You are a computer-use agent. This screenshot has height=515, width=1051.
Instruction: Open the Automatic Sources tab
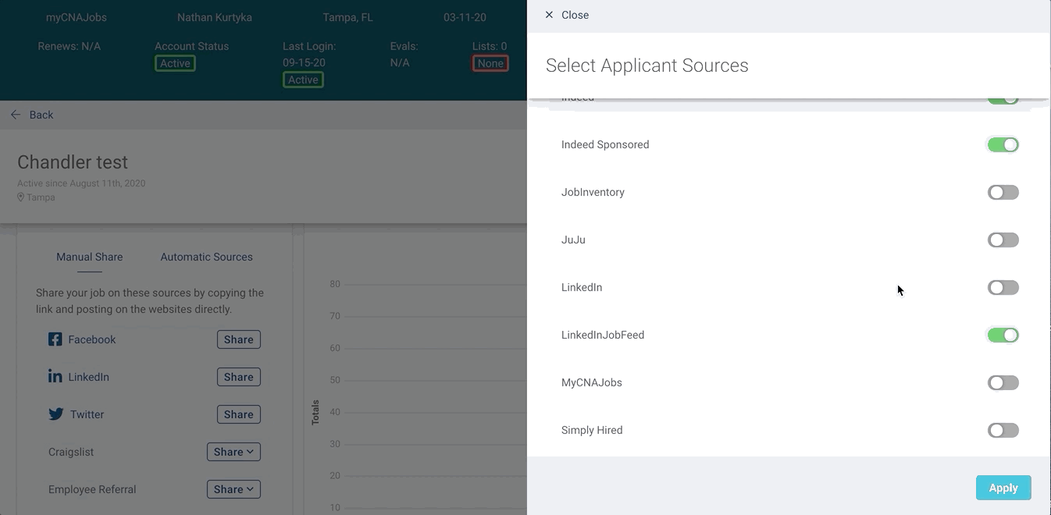pos(206,257)
